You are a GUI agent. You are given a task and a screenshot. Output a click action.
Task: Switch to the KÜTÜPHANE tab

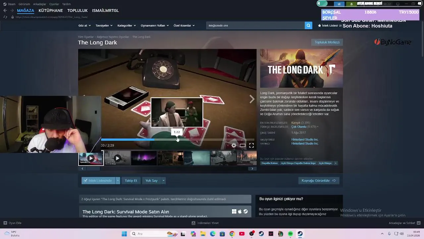pos(51,11)
